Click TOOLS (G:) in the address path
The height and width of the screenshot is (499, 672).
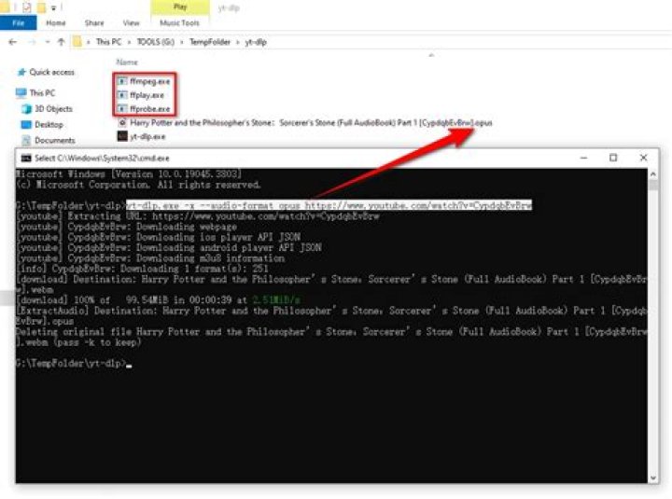(x=156, y=42)
